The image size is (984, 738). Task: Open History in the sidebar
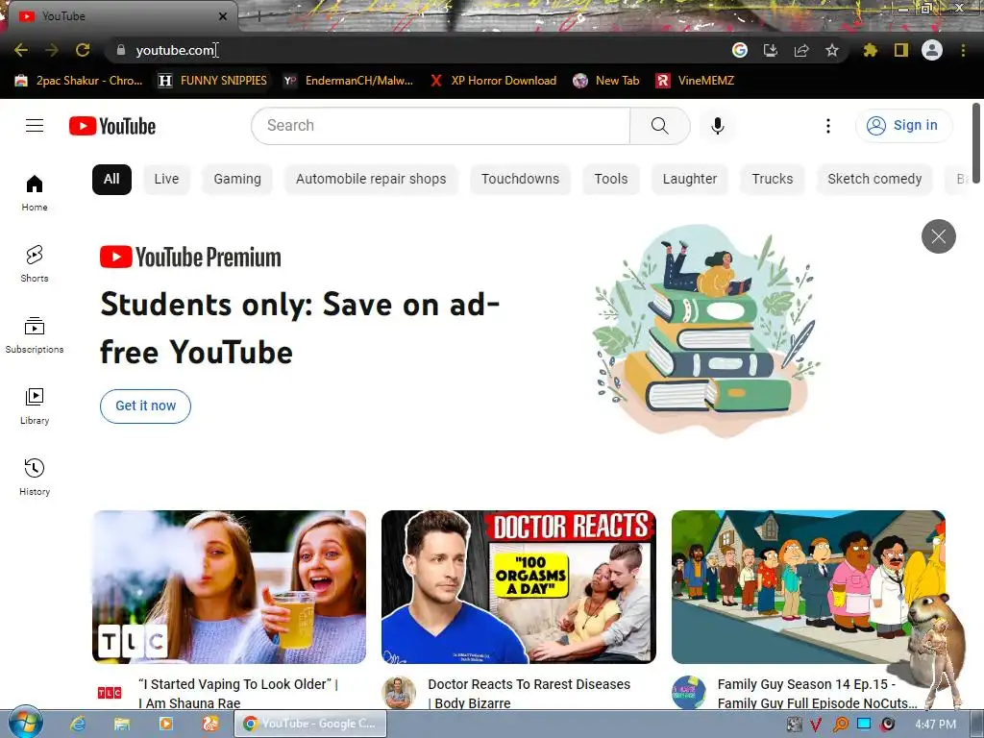pyautogui.click(x=35, y=477)
